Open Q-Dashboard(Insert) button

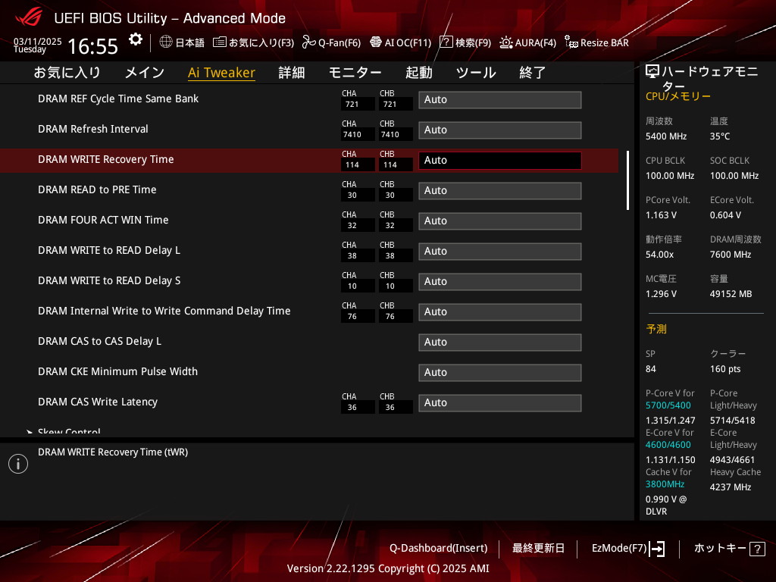[x=439, y=549]
